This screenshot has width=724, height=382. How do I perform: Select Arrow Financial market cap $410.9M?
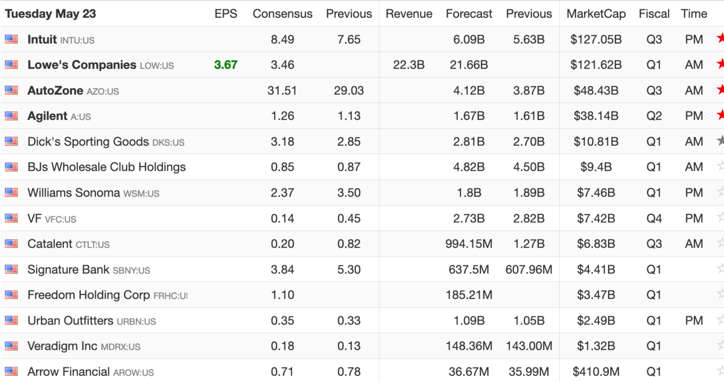(x=596, y=371)
